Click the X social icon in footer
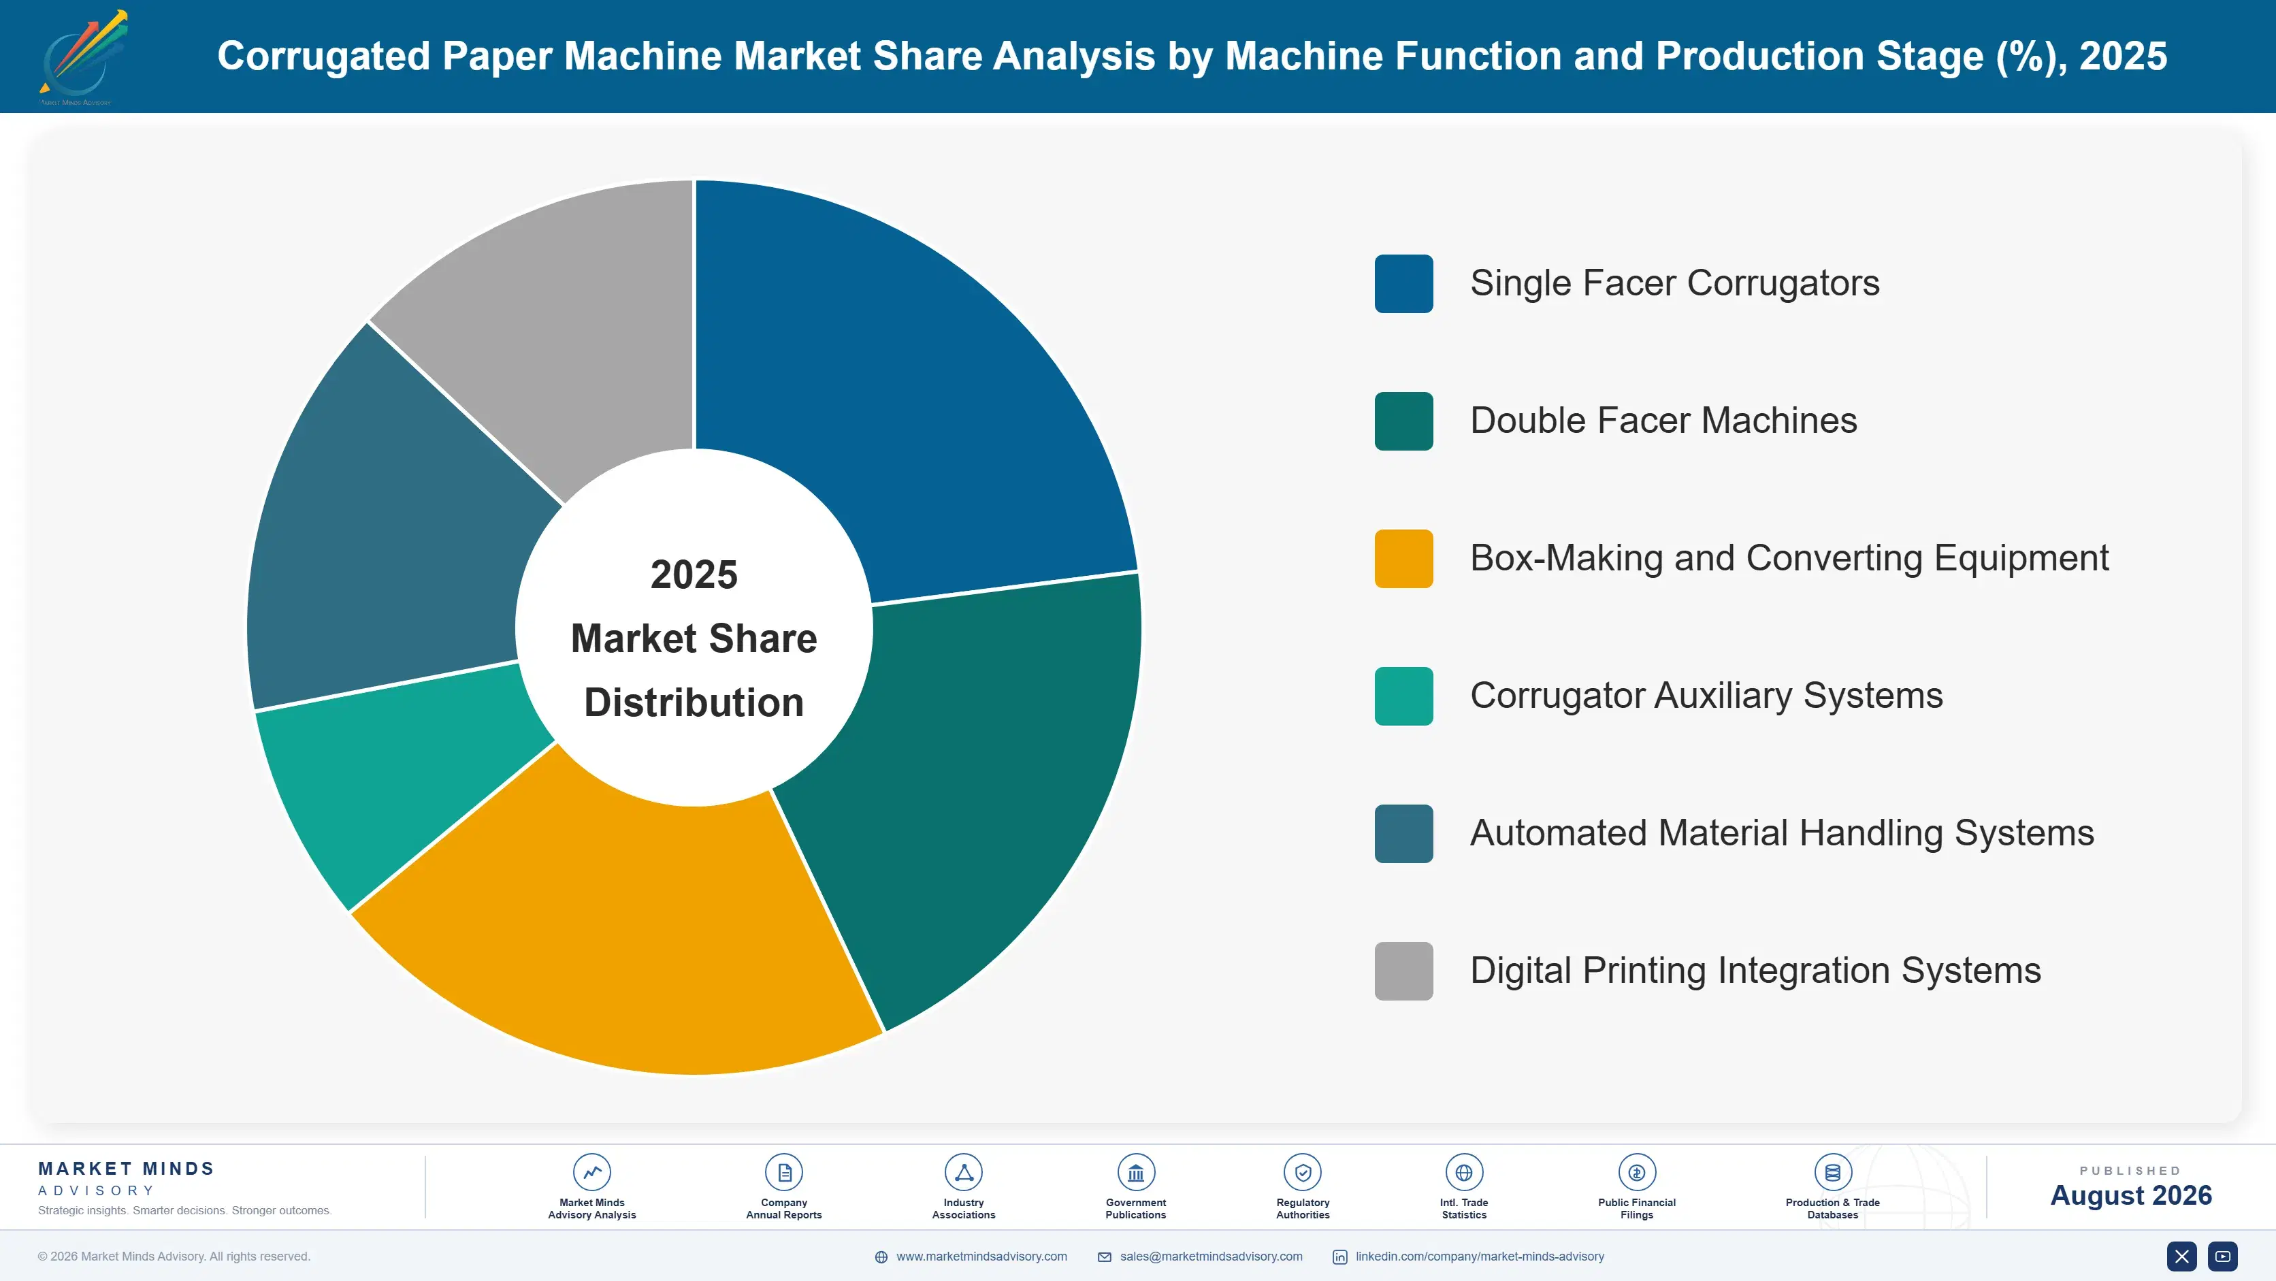This screenshot has width=2276, height=1281. point(2181,1256)
